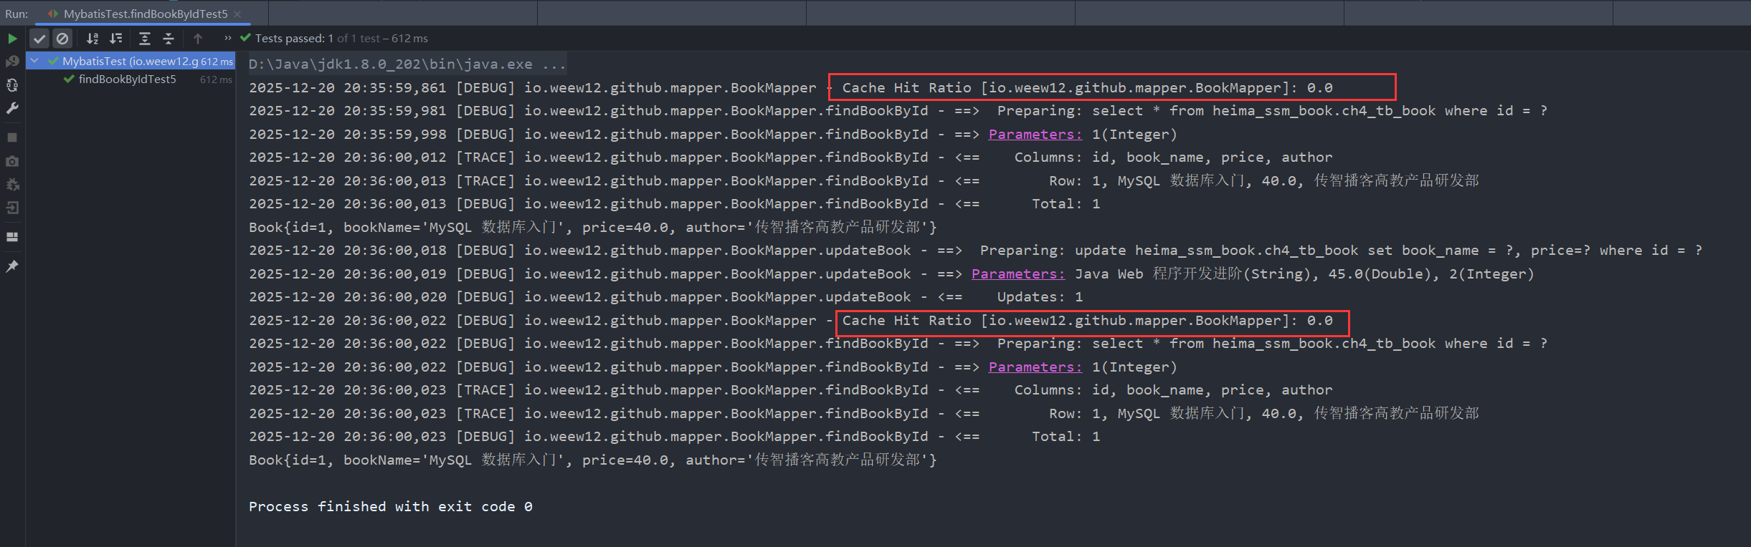Open test runner settings wrench icon
Screen dimensions: 1751x547
pyautogui.click(x=12, y=108)
